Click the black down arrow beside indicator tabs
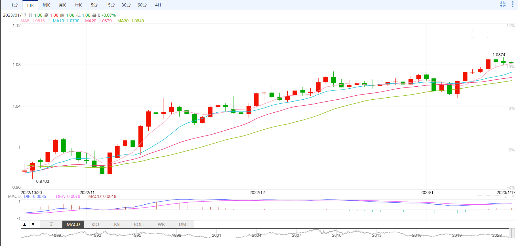 [x=33, y=224]
